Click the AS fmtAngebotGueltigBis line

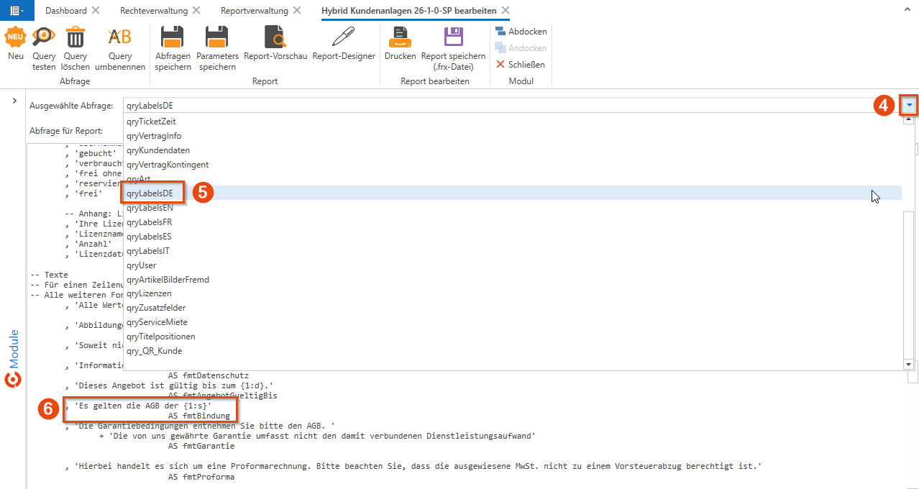click(222, 396)
